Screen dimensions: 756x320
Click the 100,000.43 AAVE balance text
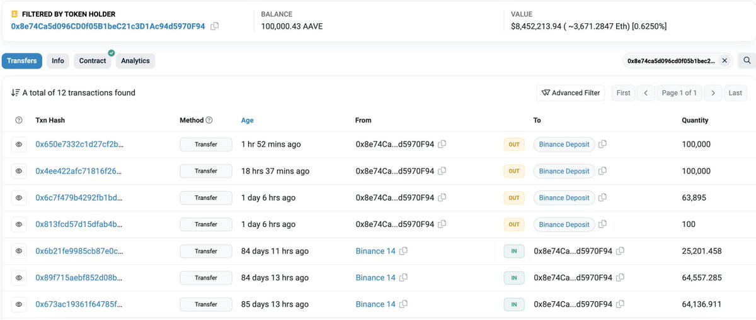[291, 26]
